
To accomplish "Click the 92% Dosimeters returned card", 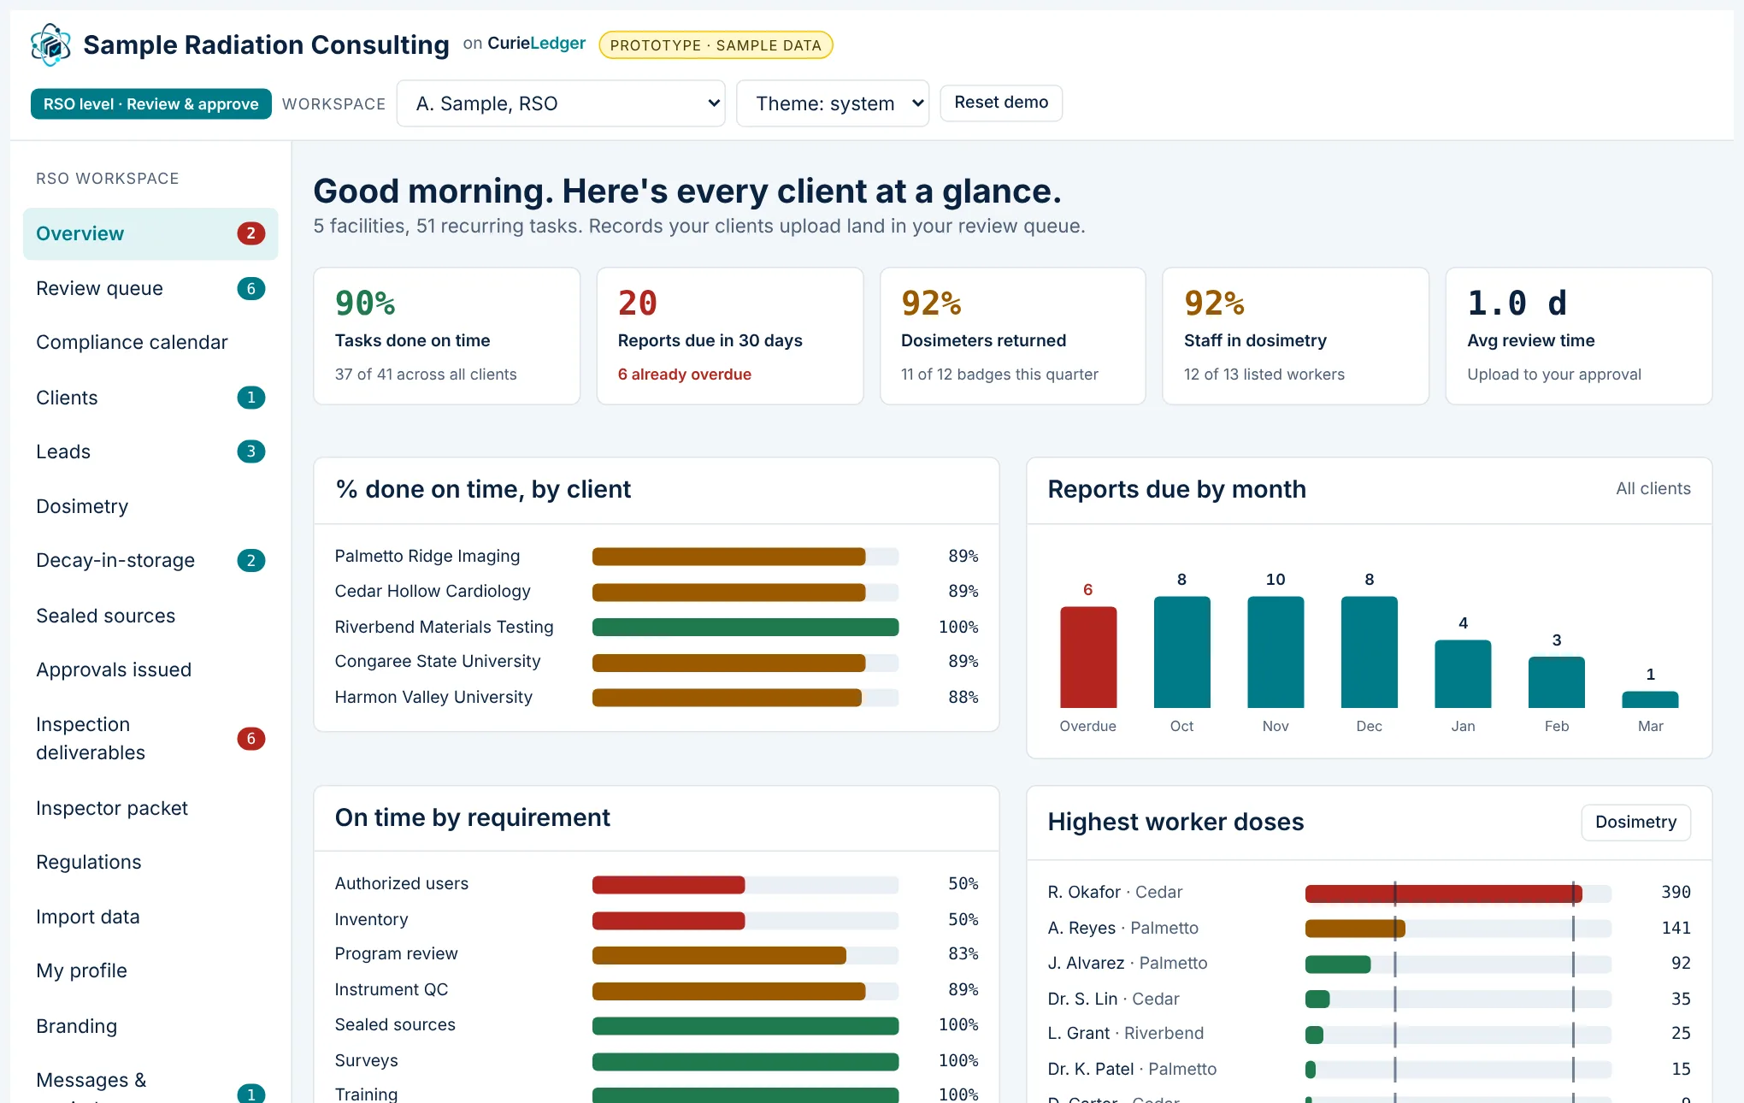I will (x=1012, y=336).
